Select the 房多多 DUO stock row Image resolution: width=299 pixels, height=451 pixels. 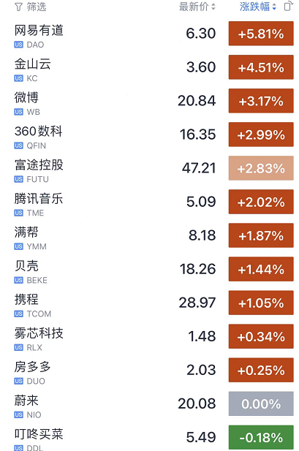click(149, 370)
